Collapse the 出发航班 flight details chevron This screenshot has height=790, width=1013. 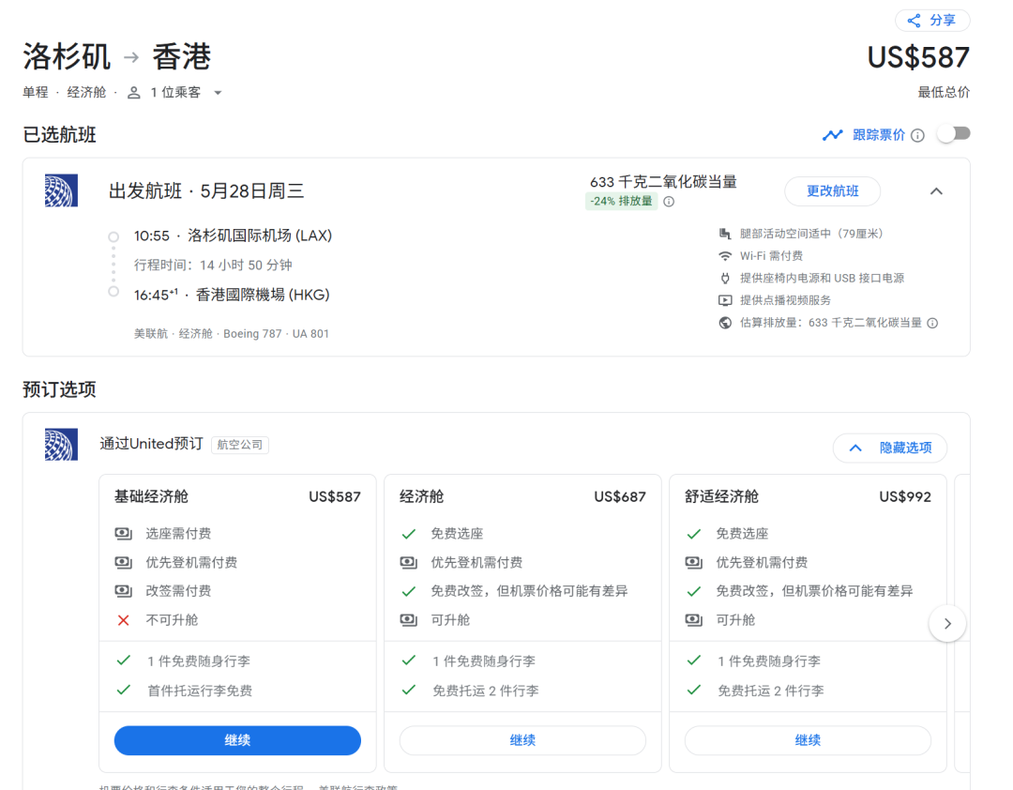(936, 191)
